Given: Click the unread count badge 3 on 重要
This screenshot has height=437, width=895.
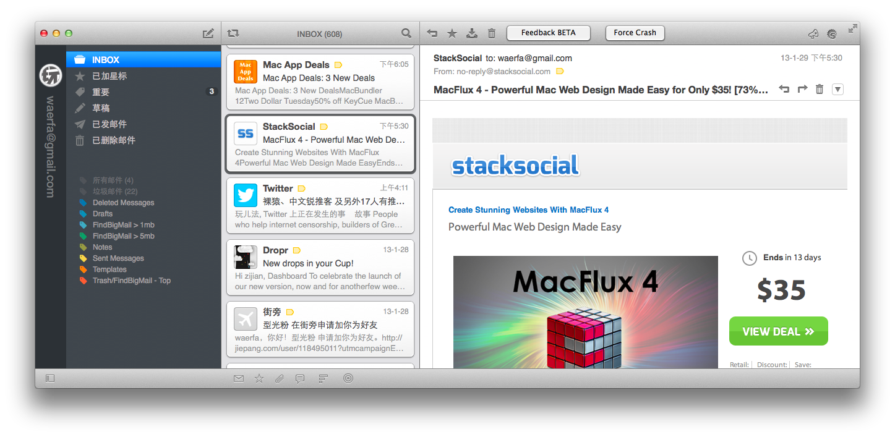Looking at the screenshot, I should point(211,91).
